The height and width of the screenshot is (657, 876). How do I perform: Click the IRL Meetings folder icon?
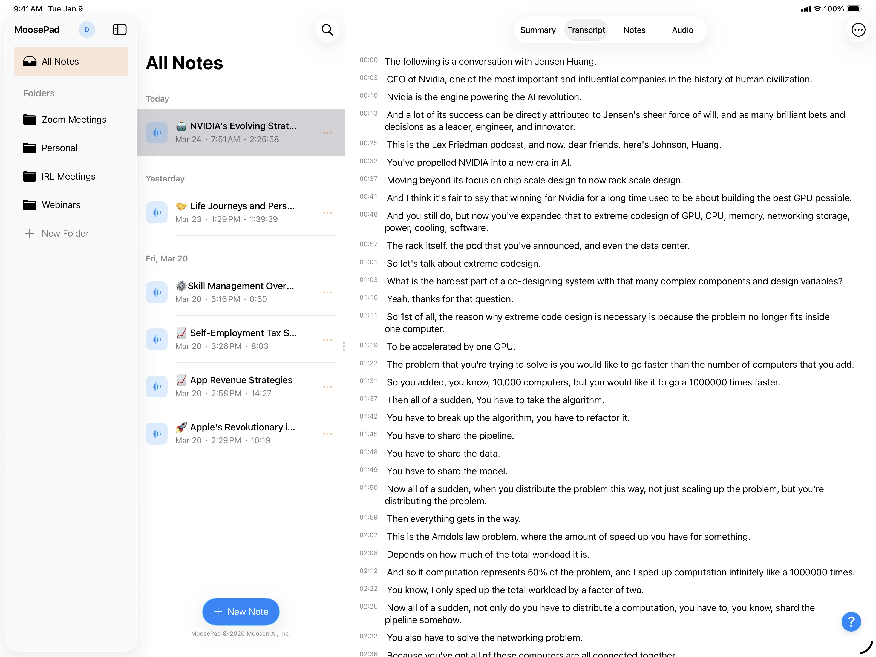tap(30, 177)
